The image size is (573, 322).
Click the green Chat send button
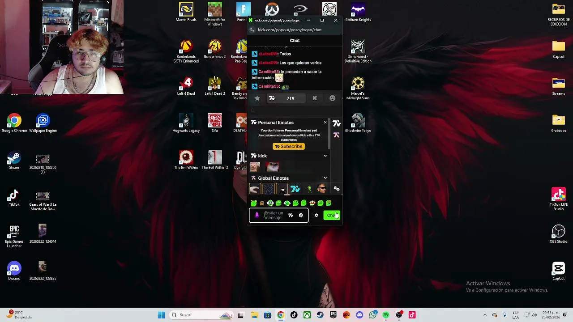tap(332, 216)
